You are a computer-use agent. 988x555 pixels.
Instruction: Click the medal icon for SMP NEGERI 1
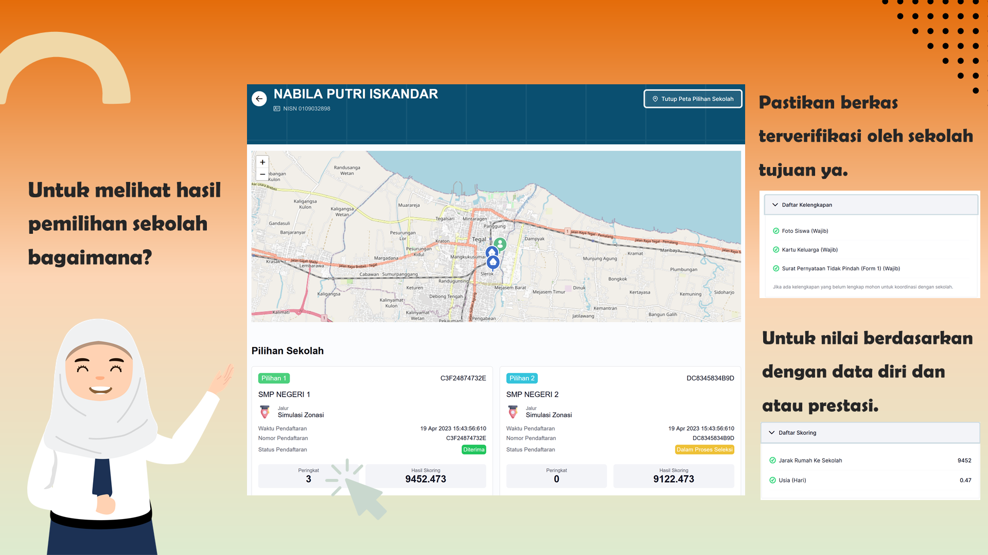coord(265,412)
